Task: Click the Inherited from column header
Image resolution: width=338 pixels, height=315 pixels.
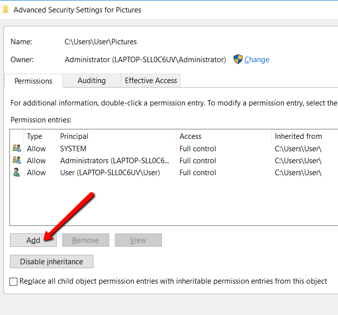Action: (298, 136)
